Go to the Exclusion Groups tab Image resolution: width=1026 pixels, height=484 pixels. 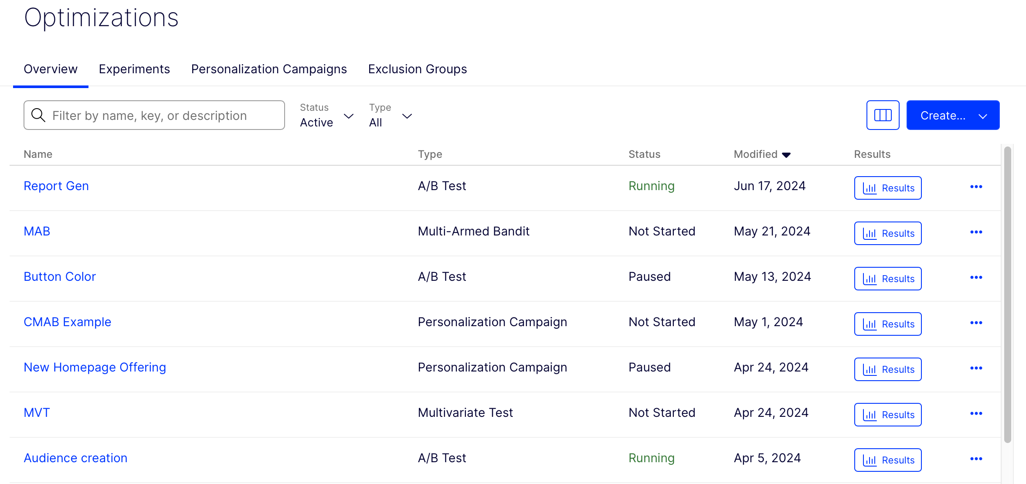(417, 69)
